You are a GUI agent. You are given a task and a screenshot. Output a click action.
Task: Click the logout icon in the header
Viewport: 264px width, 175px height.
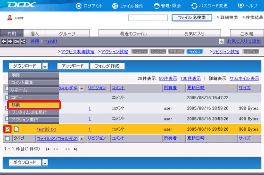point(78,6)
